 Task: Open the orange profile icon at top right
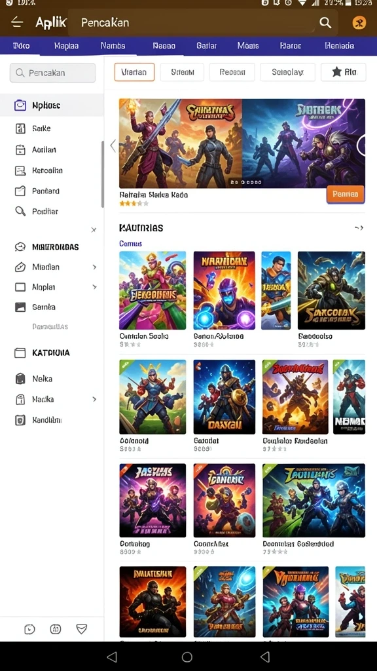pos(359,23)
